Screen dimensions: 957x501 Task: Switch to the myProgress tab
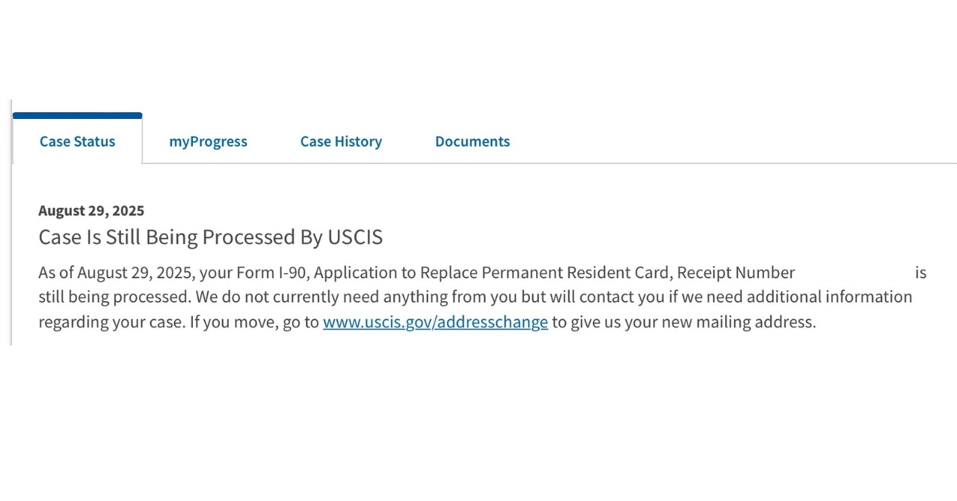208,141
